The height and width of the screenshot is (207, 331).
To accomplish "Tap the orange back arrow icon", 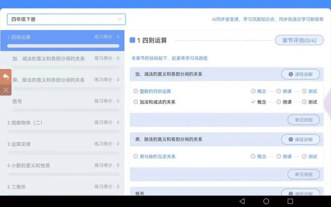I will click(x=6, y=77).
